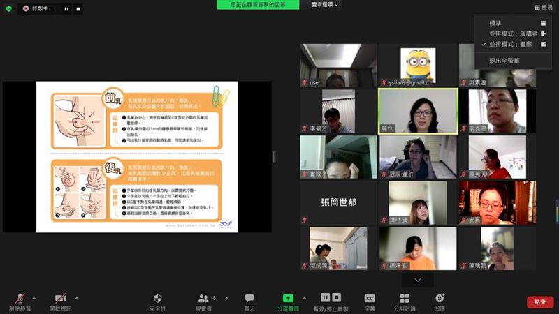Screen dimensions: 559x314
Task: Select the highlighted active speaker 麗秋 tile
Action: 418,111
